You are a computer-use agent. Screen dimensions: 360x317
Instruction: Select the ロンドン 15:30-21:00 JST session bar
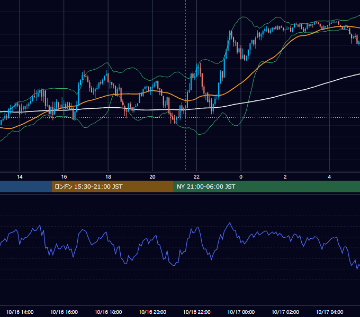[112, 187]
